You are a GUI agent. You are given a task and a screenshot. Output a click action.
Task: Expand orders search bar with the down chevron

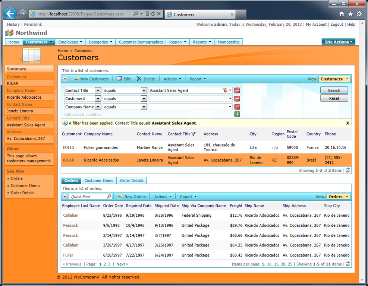pos(65,197)
